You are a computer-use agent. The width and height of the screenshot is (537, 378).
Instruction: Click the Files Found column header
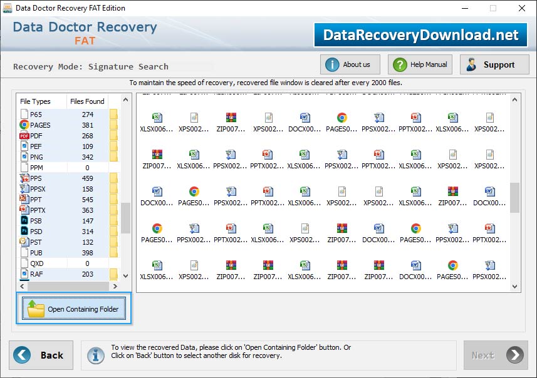click(87, 101)
